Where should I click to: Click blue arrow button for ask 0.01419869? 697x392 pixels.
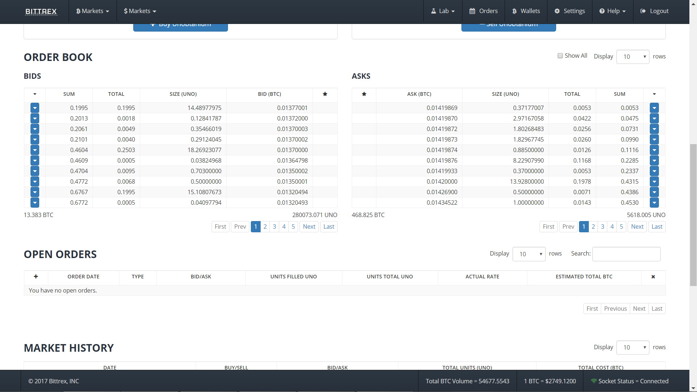click(654, 108)
